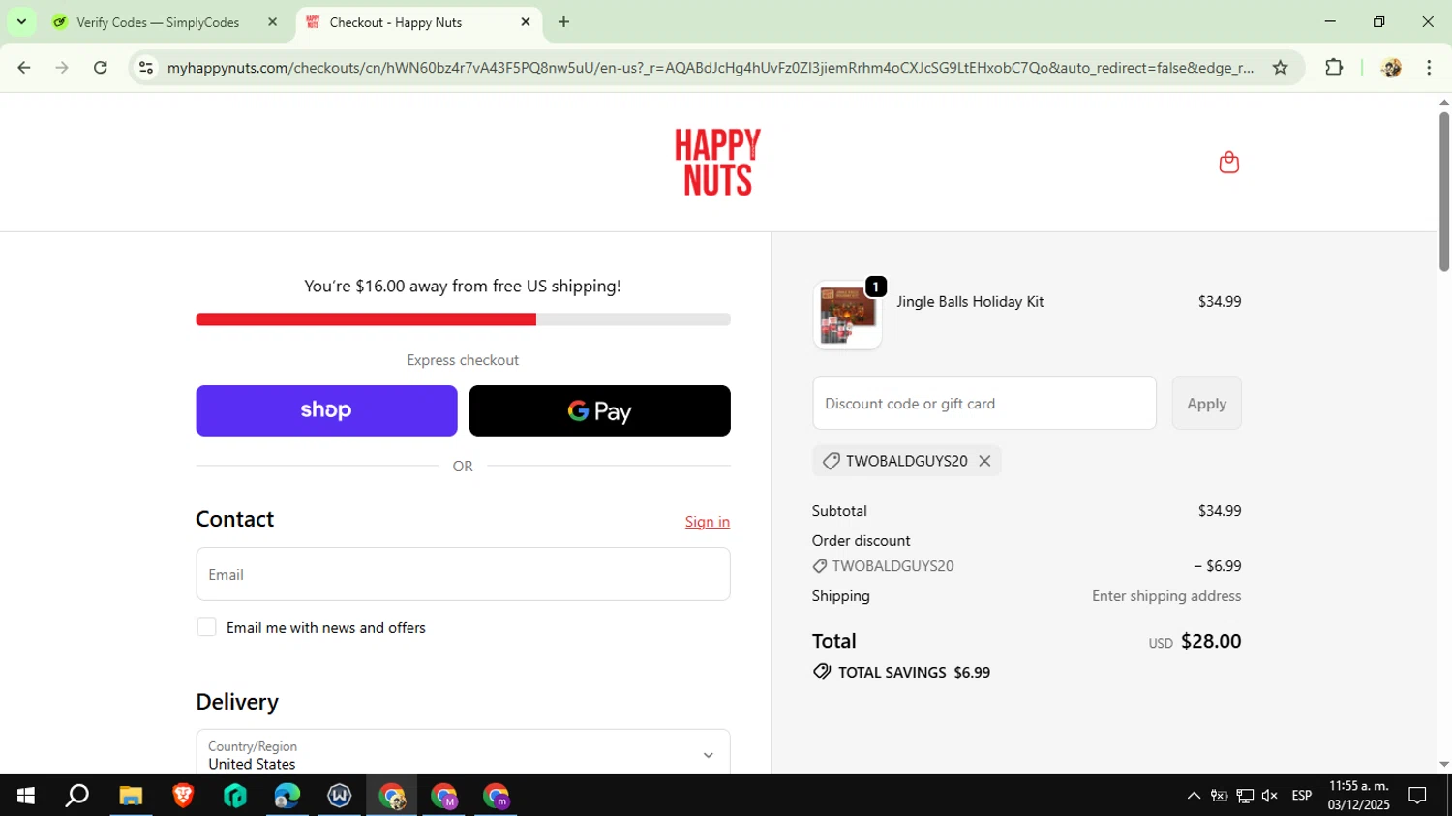The image size is (1452, 816).
Task: Switch to Verify Codes — SimplyCodes tab
Action: [x=157, y=21]
